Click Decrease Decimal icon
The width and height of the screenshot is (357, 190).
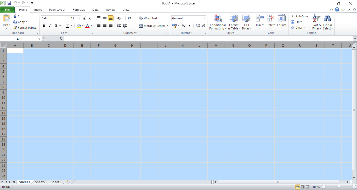click(x=204, y=26)
